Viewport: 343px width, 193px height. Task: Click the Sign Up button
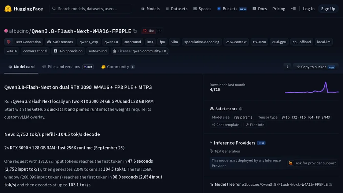[328, 9]
